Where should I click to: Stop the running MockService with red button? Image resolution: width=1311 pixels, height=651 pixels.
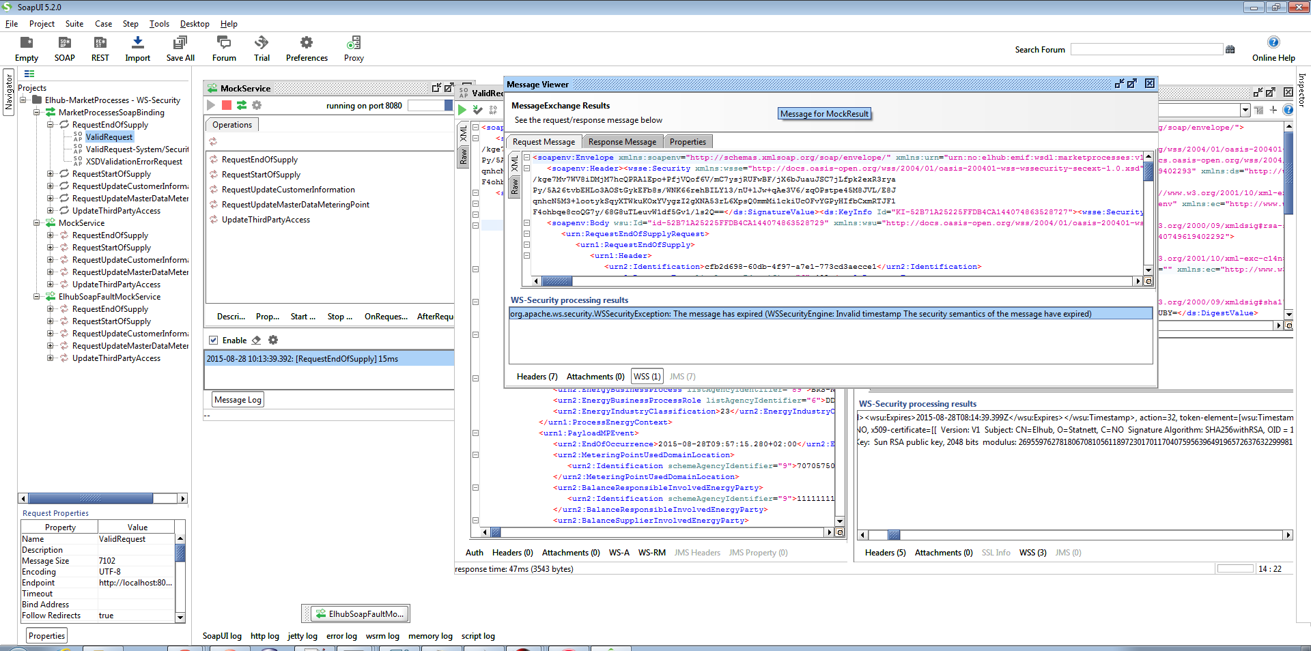click(227, 105)
